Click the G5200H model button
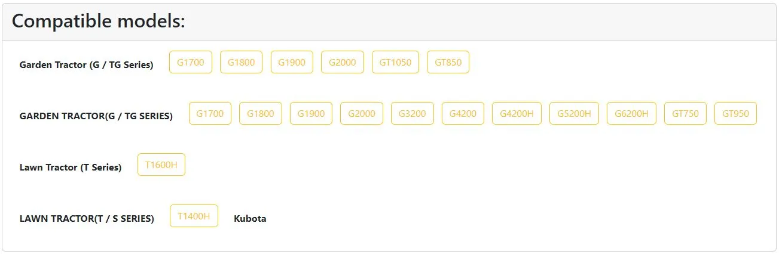Viewport: 779px width, 254px height. tap(574, 113)
